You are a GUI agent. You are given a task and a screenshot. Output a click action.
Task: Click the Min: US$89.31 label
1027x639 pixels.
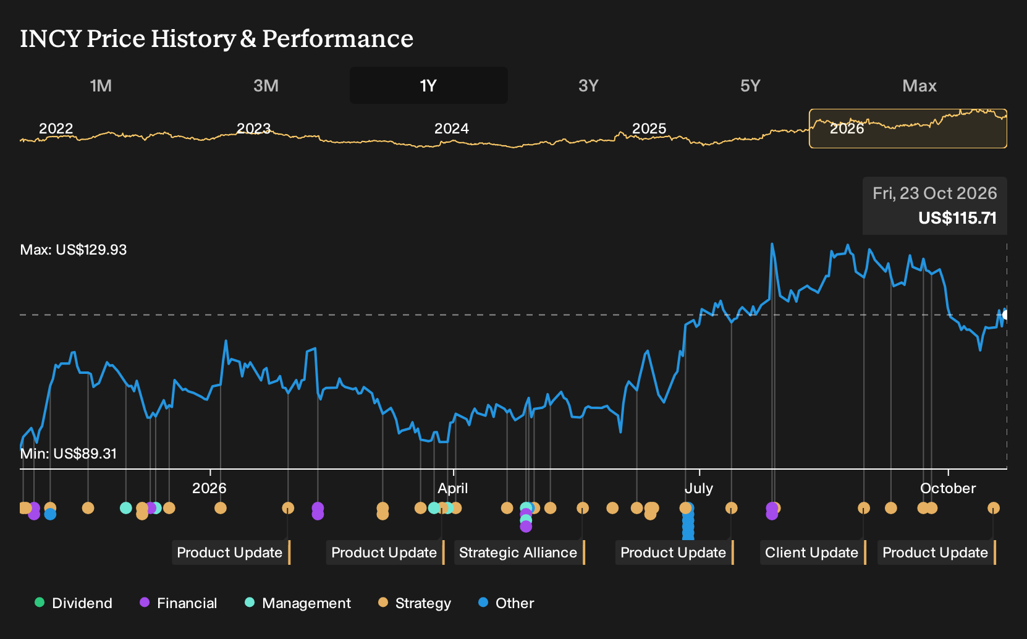69,454
